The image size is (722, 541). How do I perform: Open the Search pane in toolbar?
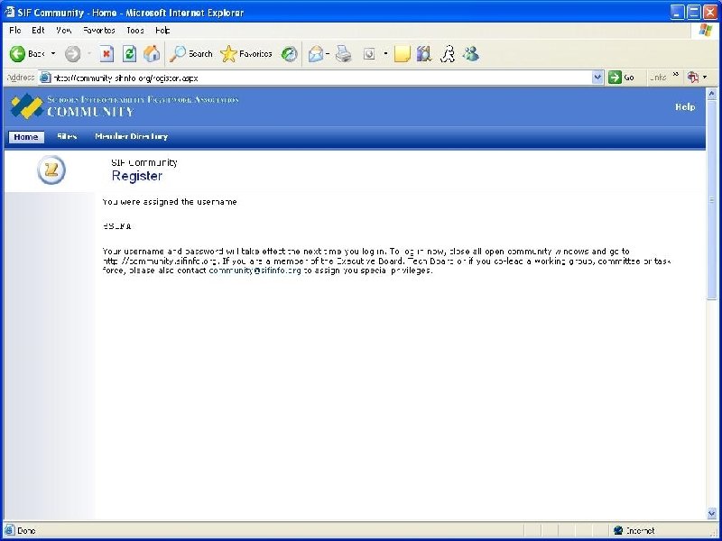pos(190,54)
